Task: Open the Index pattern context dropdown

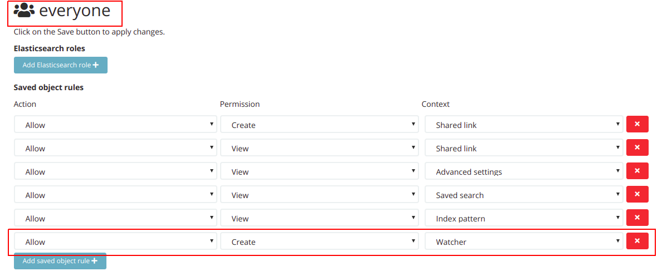Action: click(x=523, y=218)
